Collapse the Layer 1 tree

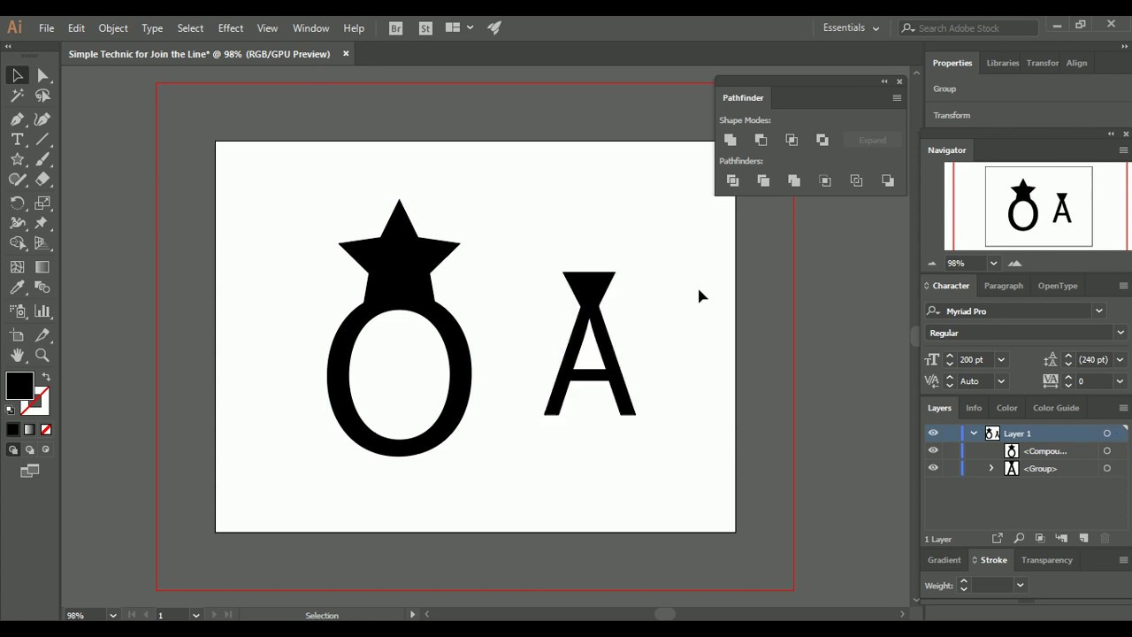(x=974, y=434)
